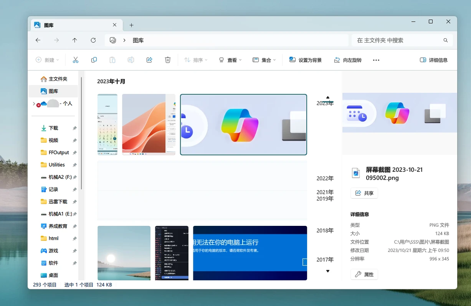Click the Paste clipboard icon
Screen dimensions: 471x306
[x=112, y=60]
